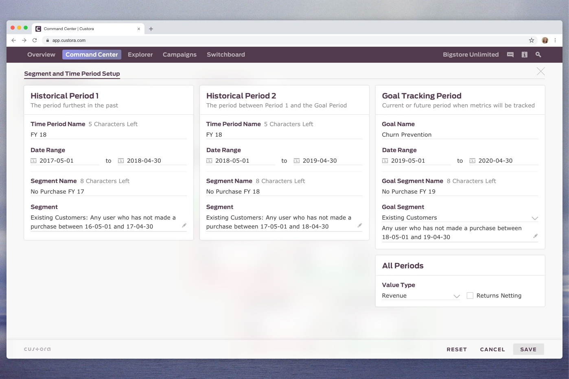Open the Bigstore Unlimited account menu
Image resolution: width=569 pixels, height=379 pixels.
click(x=471, y=54)
